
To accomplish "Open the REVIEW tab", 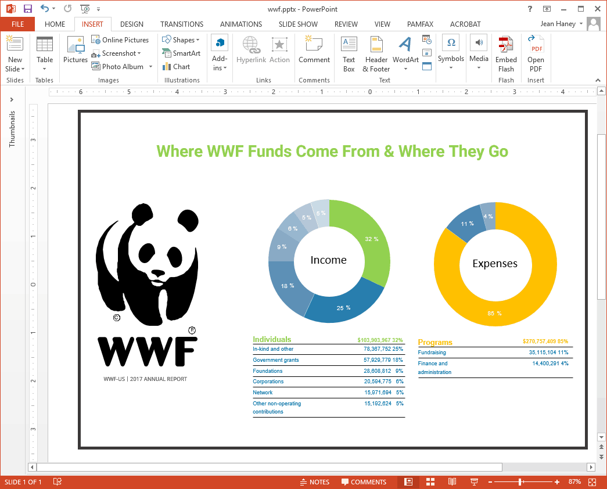I will (346, 24).
